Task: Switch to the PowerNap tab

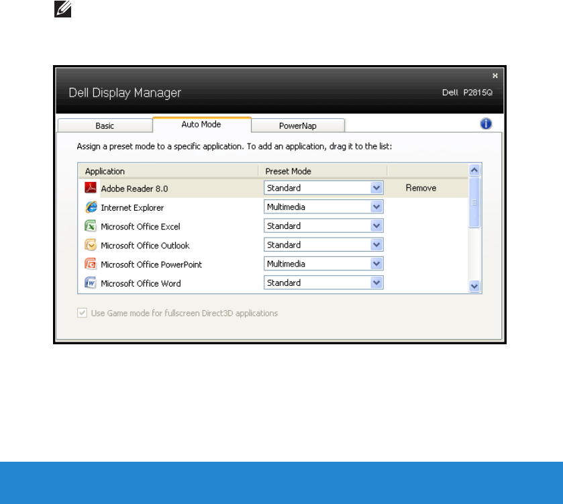Action: pyautogui.click(x=298, y=125)
